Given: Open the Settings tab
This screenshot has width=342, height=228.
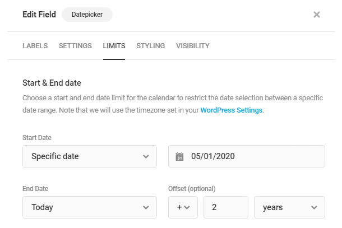Looking at the screenshot, I should tap(75, 46).
